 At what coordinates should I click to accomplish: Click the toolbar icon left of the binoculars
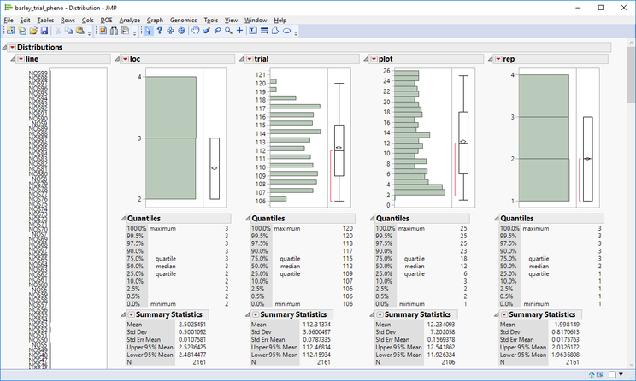click(x=103, y=31)
